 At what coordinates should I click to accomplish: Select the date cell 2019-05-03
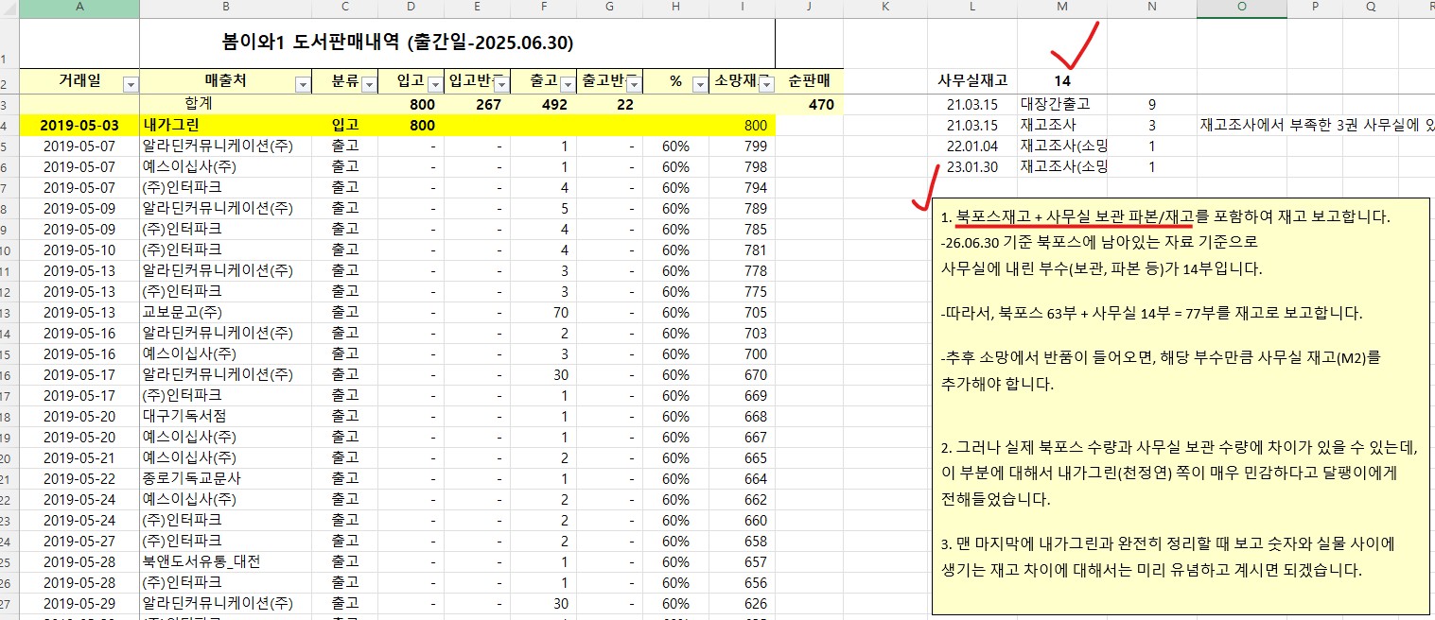[x=79, y=125]
